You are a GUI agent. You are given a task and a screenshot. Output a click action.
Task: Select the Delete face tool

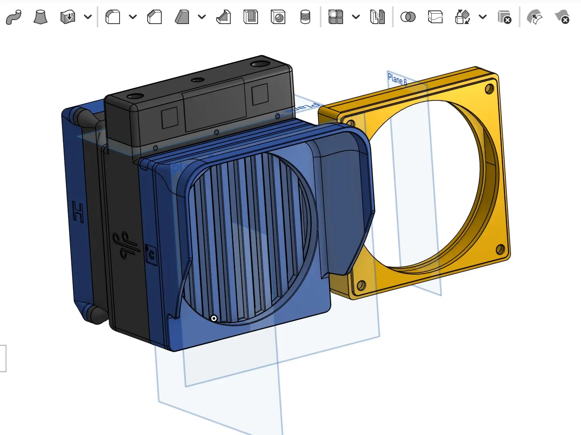click(562, 17)
